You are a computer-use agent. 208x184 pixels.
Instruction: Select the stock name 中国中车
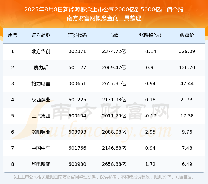(41, 148)
